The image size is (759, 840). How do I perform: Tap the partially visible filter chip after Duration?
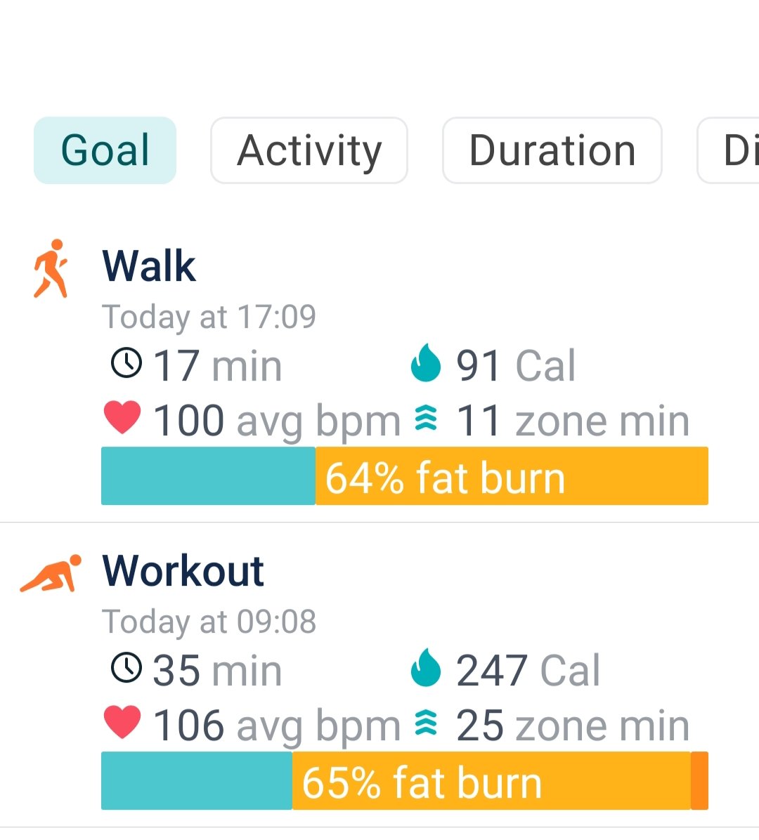[731, 150]
